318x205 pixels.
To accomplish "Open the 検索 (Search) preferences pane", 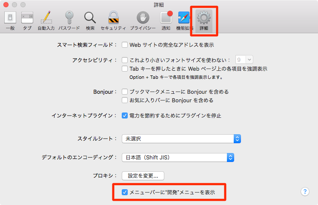I will (x=90, y=21).
